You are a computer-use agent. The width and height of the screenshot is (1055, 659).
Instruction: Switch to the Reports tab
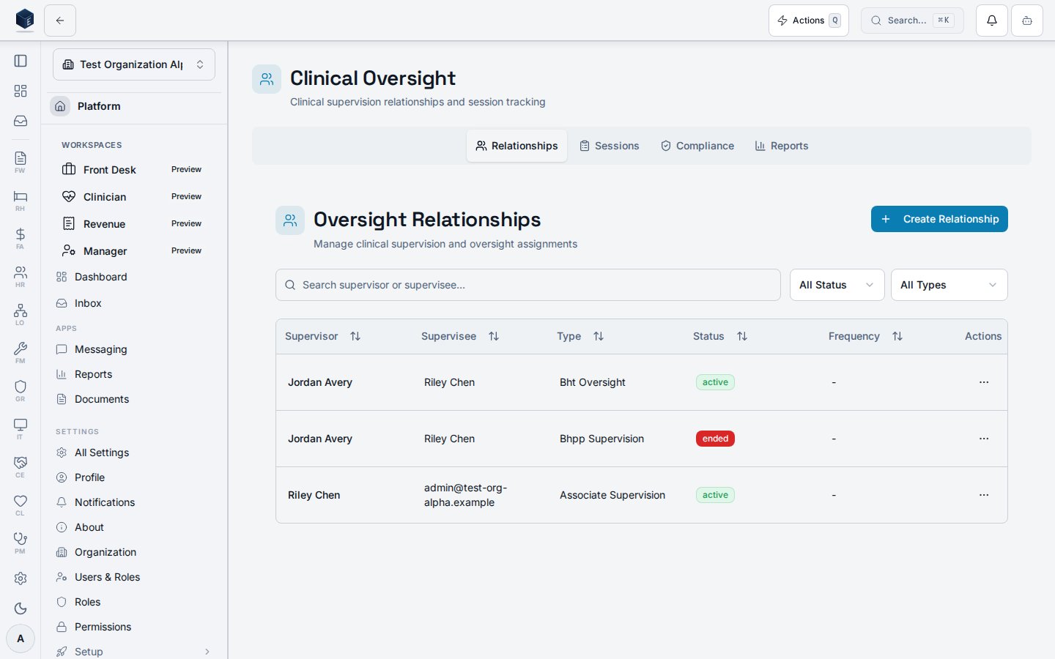coord(781,146)
